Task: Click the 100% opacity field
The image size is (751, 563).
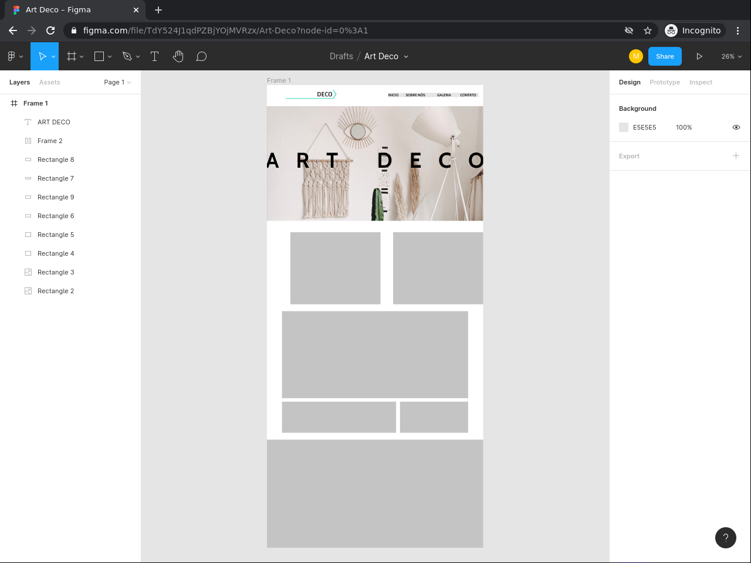Action: [x=684, y=127]
